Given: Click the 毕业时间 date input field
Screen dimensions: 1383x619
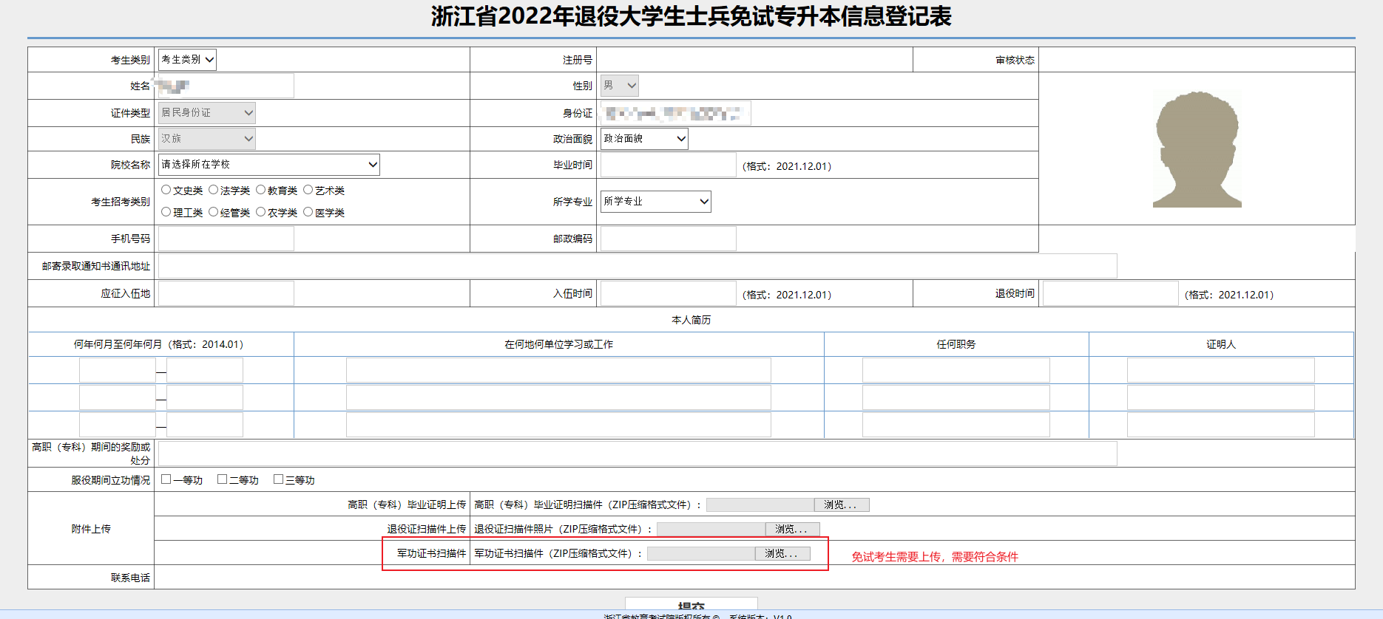Looking at the screenshot, I should coord(668,165).
